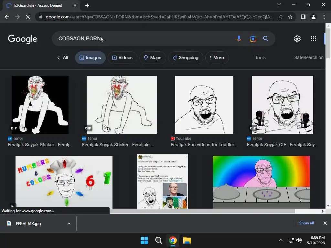Select the Images tab

[91, 57]
